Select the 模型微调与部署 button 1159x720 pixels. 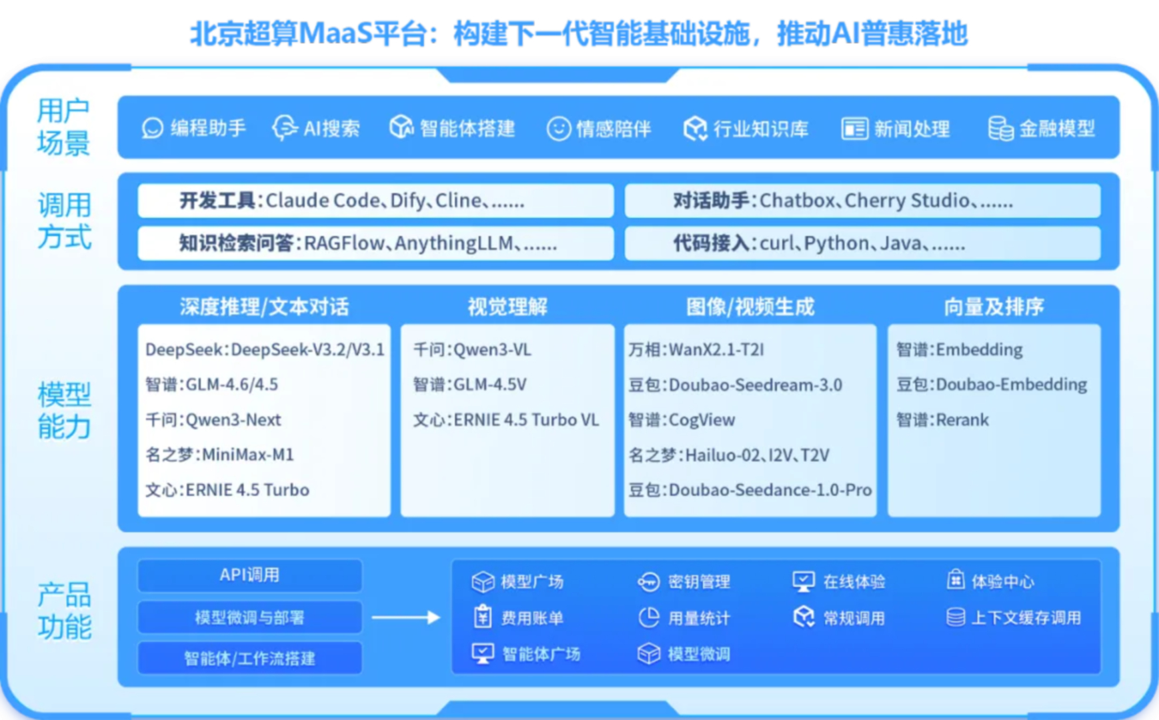(x=249, y=617)
